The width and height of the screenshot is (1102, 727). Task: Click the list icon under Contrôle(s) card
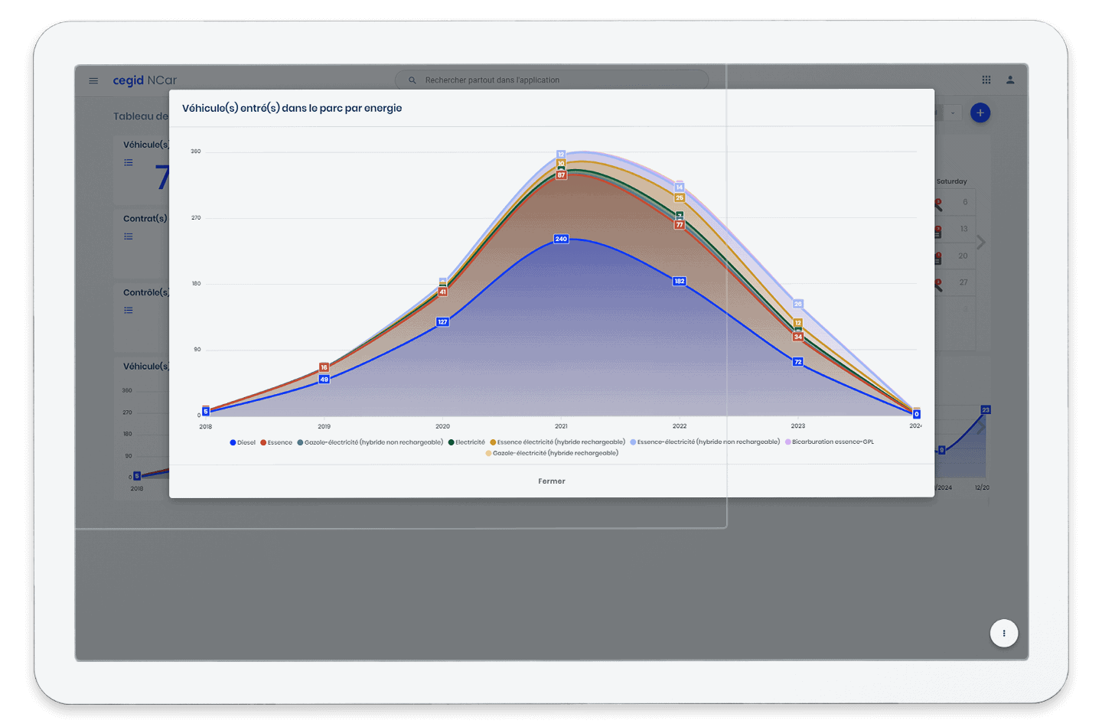tap(129, 310)
